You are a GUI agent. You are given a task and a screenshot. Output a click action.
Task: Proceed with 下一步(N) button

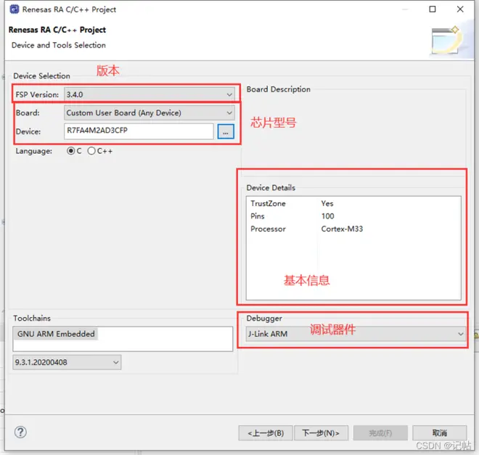321,433
